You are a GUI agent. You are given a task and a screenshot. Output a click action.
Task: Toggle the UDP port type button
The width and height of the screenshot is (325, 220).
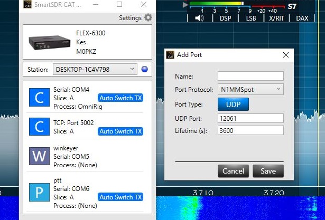[233, 104]
